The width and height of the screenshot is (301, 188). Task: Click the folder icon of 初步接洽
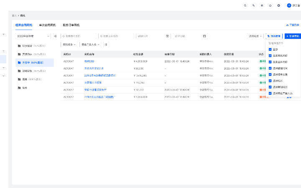tap(19, 46)
